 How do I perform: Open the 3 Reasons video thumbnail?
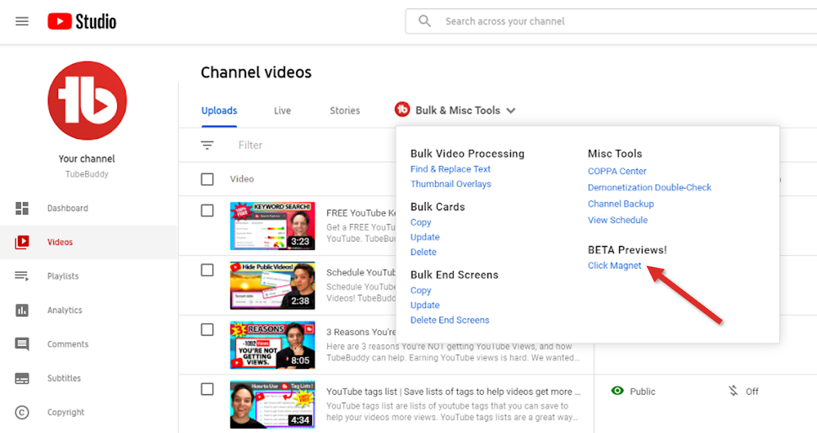[x=272, y=345]
